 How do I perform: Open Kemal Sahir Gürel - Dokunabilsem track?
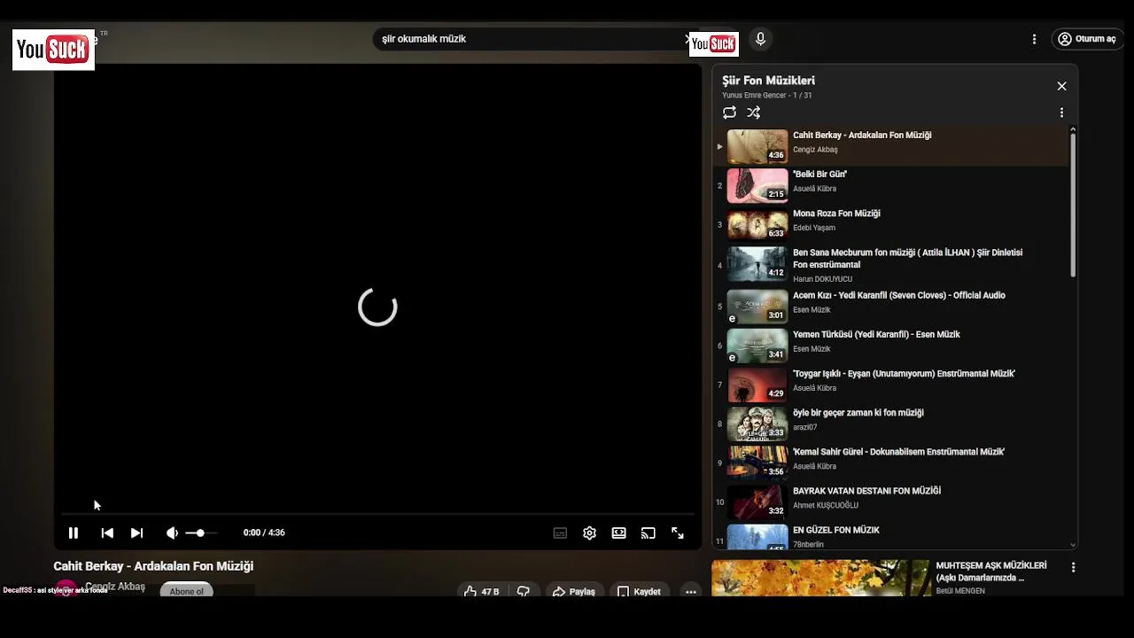tap(890, 462)
